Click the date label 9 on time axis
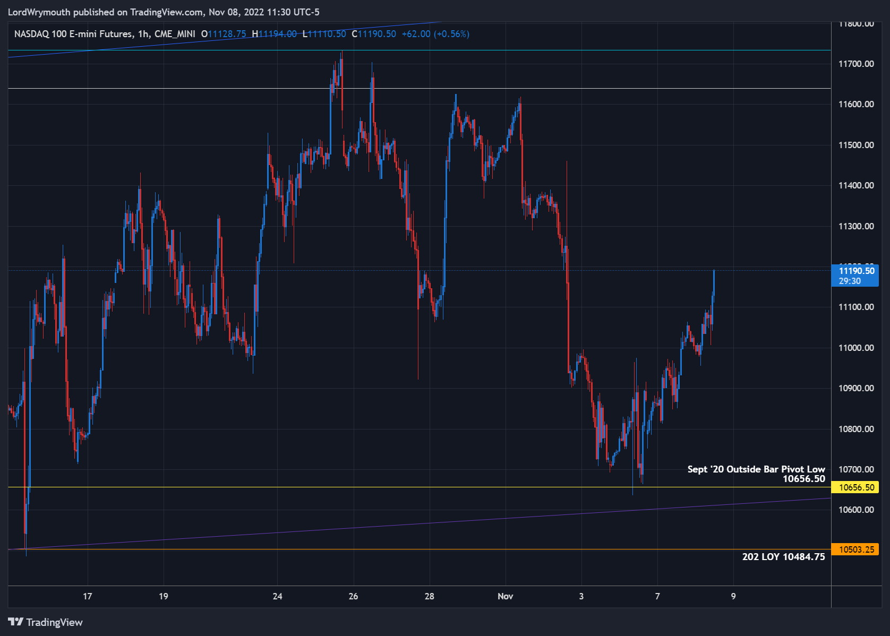Viewport: 890px width, 636px height. 733,596
